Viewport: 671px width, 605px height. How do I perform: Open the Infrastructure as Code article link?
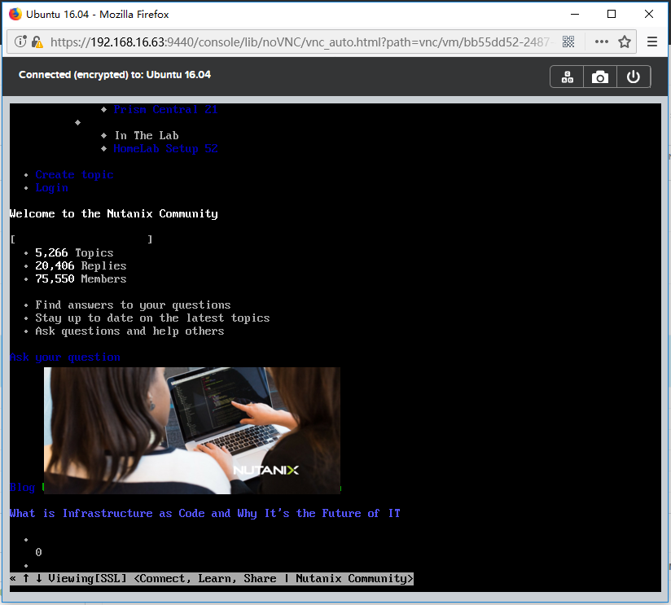[205, 514]
